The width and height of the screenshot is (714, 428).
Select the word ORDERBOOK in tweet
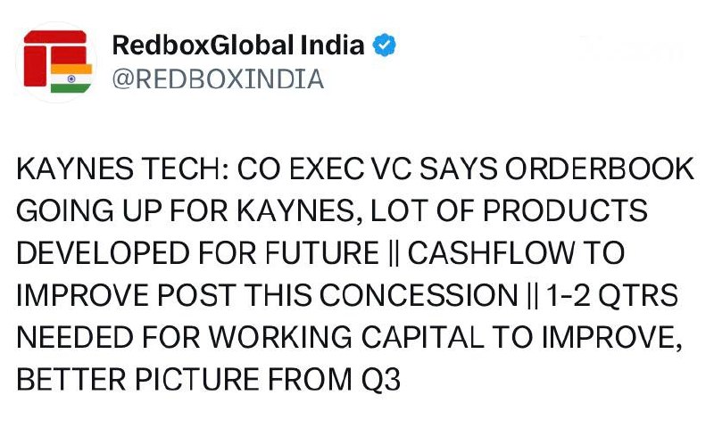pos(599,169)
